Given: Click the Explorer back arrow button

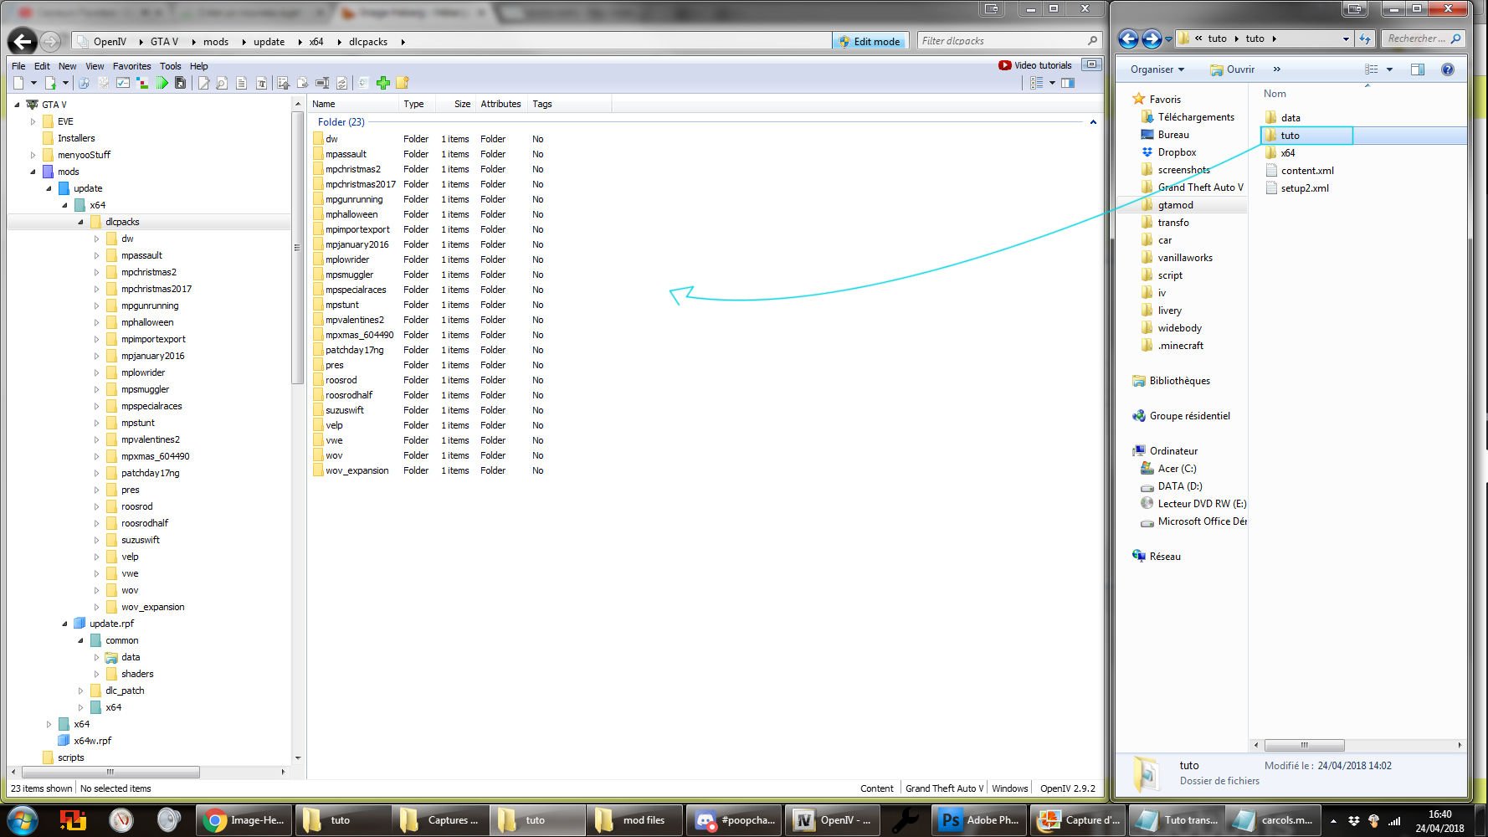Looking at the screenshot, I should (x=1128, y=39).
